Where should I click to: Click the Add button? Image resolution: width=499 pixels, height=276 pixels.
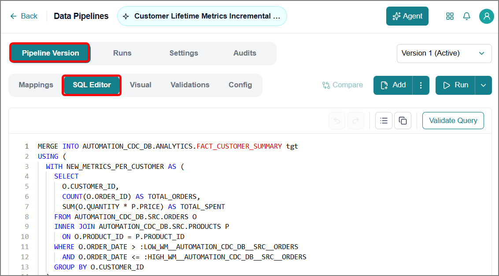[393, 85]
